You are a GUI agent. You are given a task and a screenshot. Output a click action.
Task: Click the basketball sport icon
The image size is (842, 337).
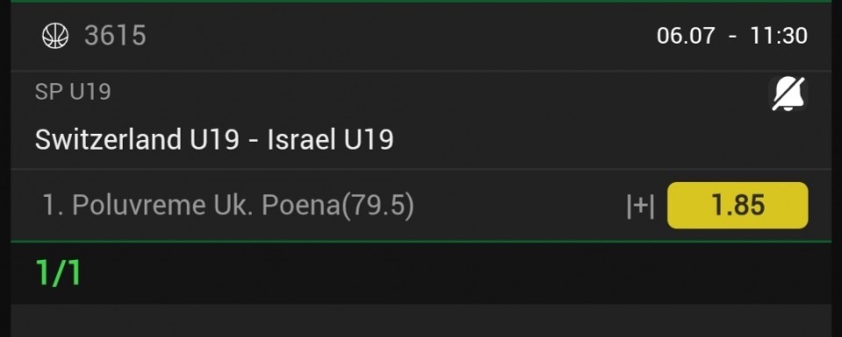click(55, 37)
